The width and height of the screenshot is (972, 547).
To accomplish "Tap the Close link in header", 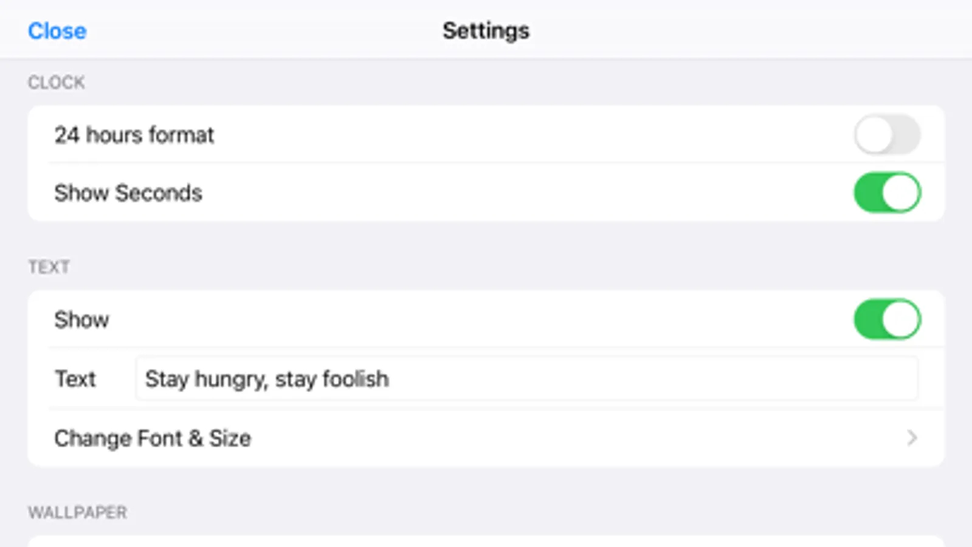I will [57, 31].
